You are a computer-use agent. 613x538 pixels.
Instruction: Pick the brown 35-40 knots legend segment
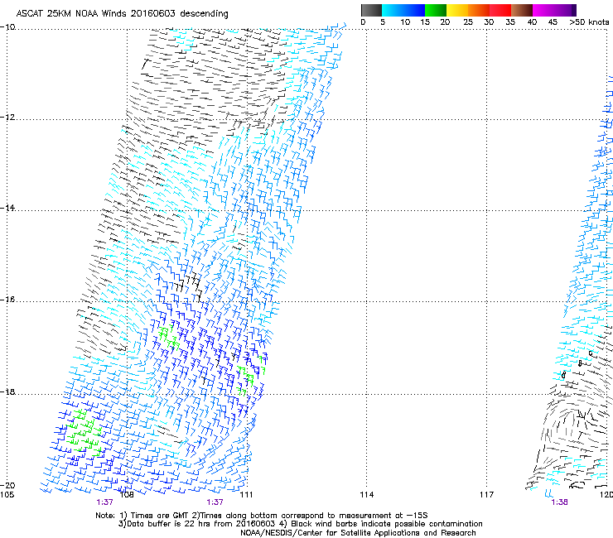pos(522,10)
